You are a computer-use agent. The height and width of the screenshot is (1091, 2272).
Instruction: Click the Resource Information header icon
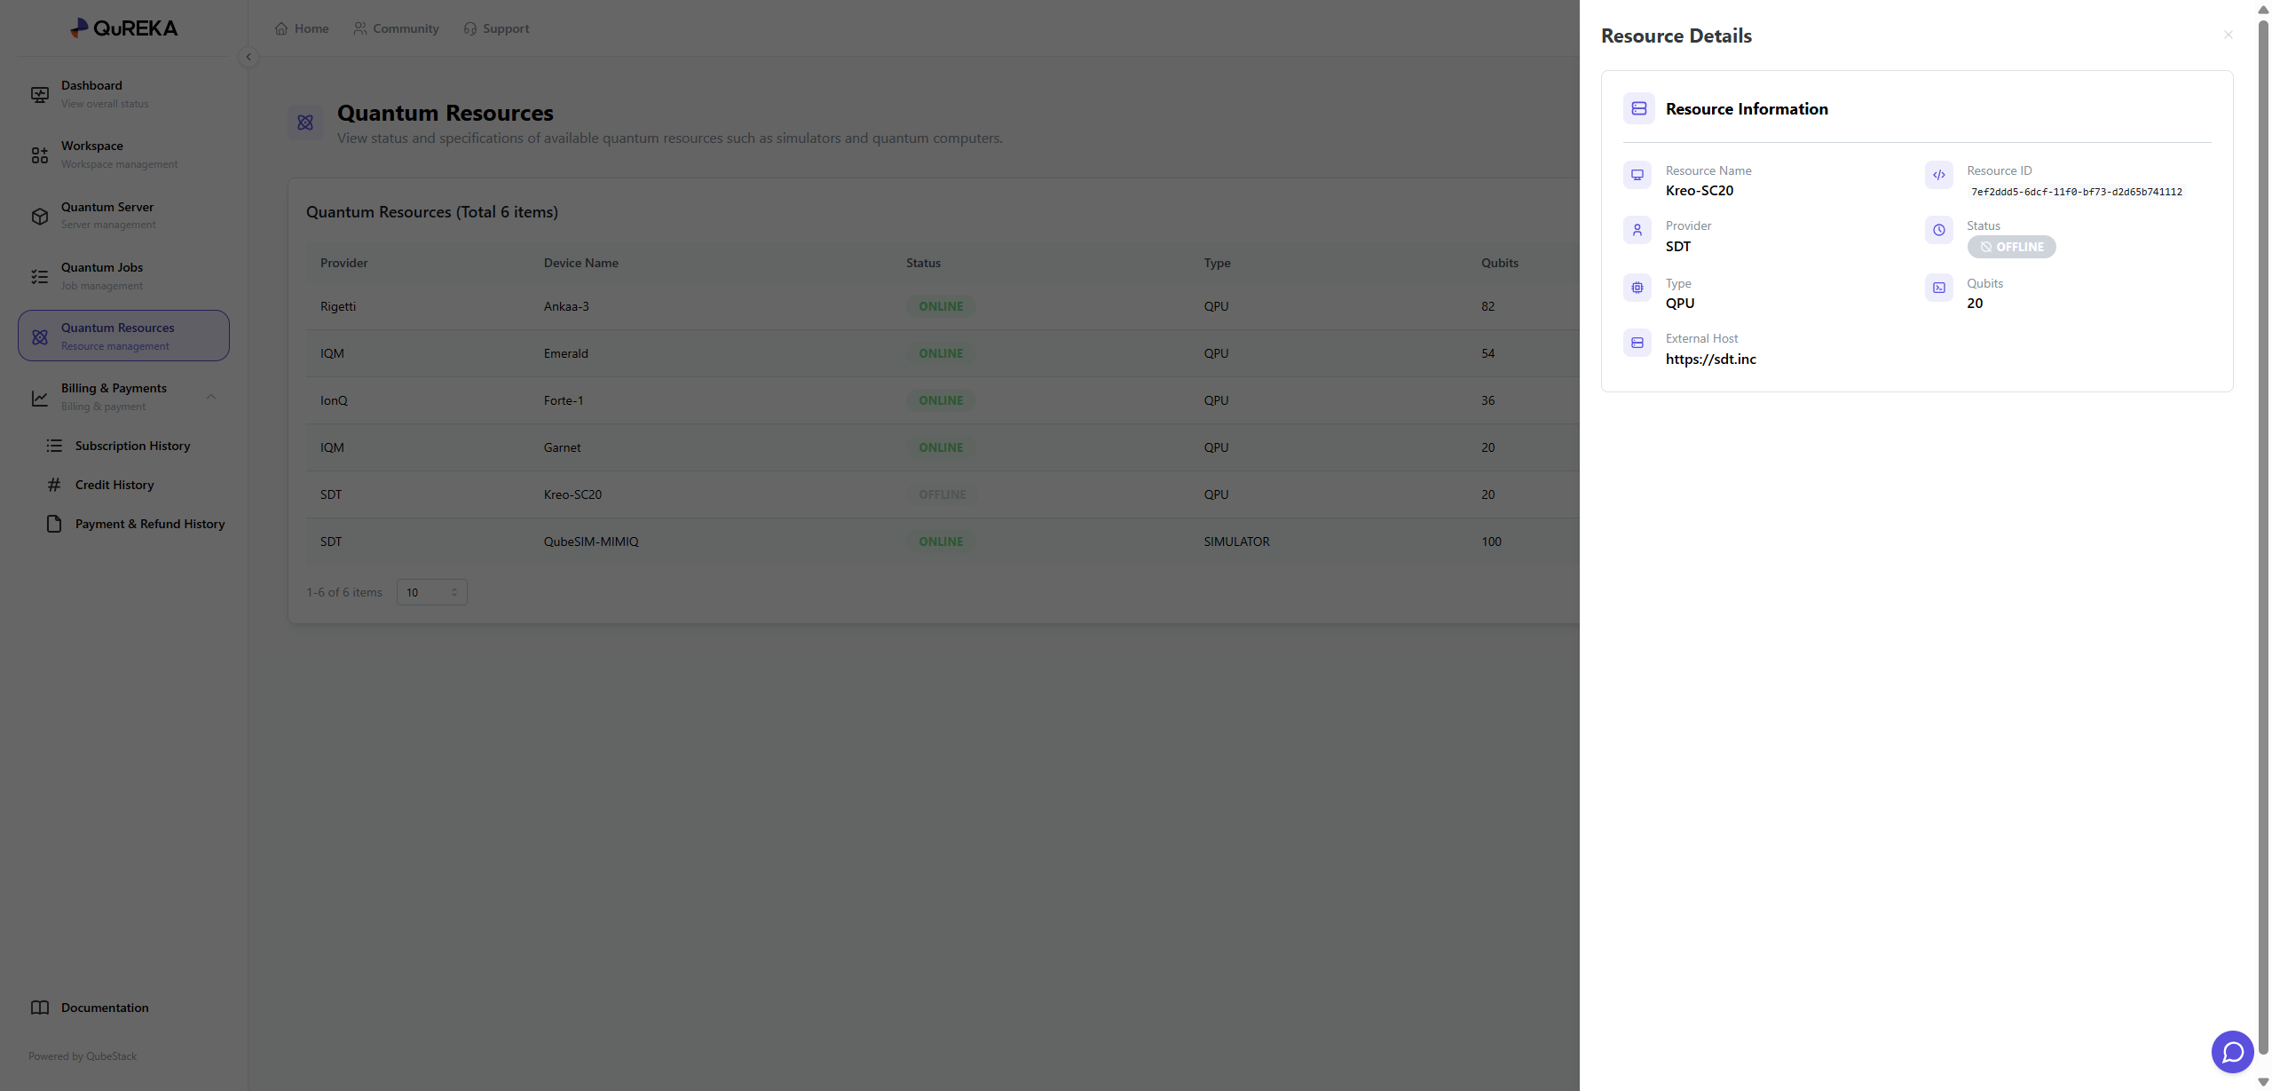tap(1638, 108)
